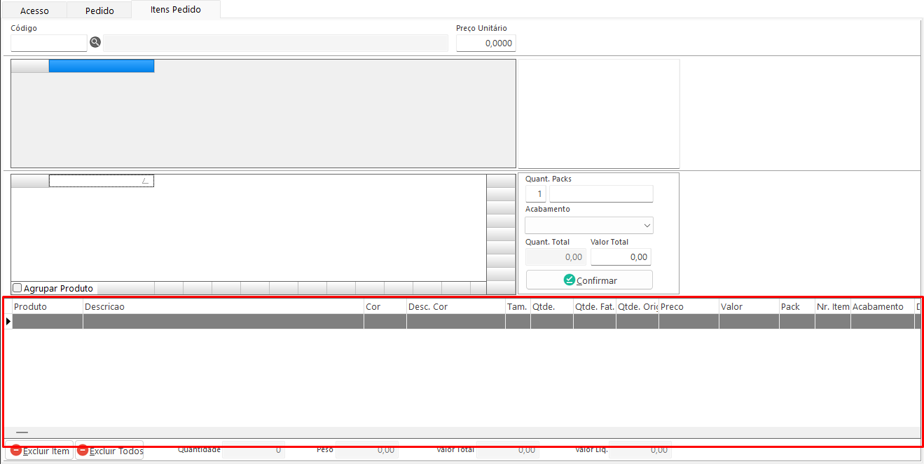Open the Pedido tab
This screenshot has height=464, width=924.
click(x=99, y=11)
